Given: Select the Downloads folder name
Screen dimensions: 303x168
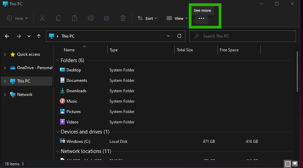Looking at the screenshot, I should point(76,91).
